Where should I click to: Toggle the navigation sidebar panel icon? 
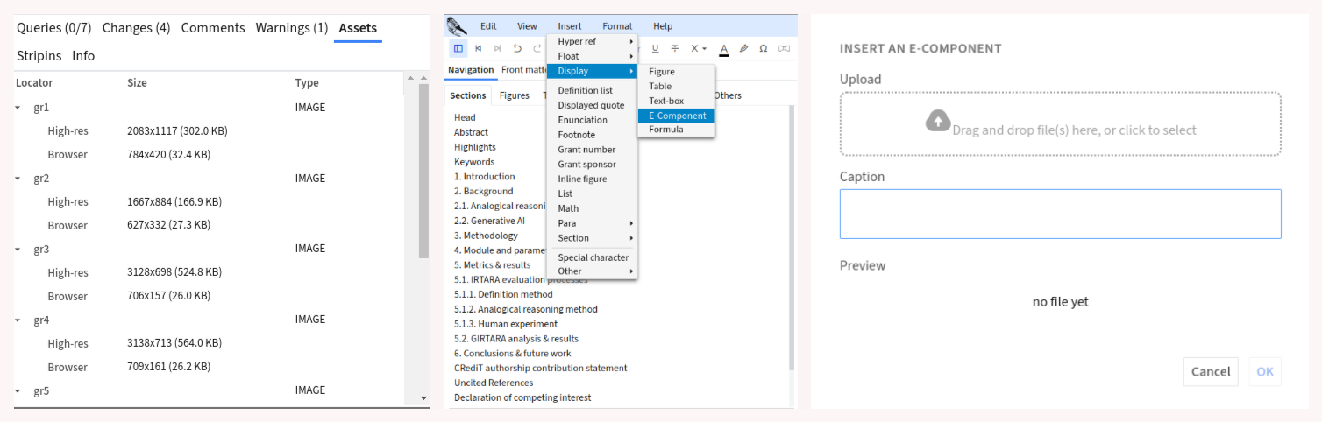[458, 49]
